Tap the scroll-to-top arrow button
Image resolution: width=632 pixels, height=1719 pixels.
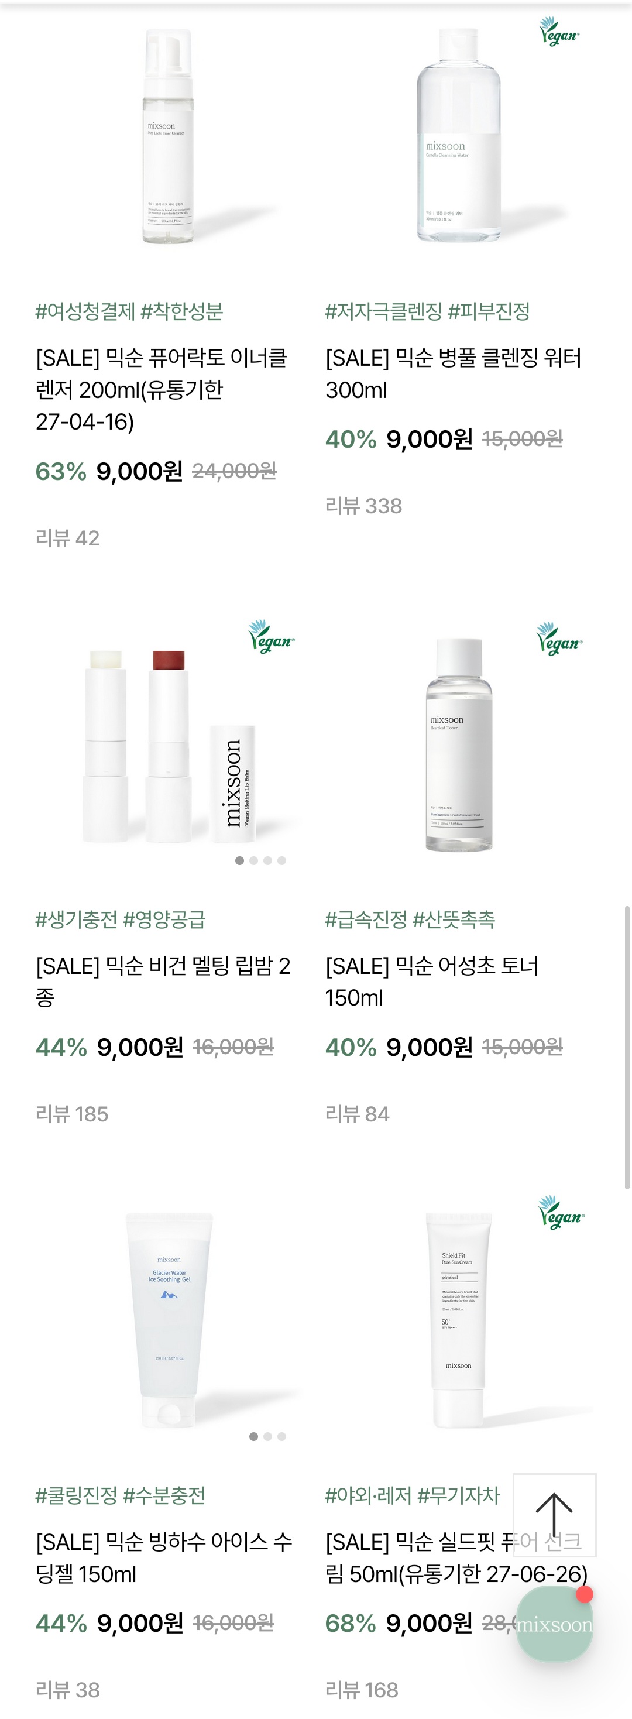pos(554,1515)
